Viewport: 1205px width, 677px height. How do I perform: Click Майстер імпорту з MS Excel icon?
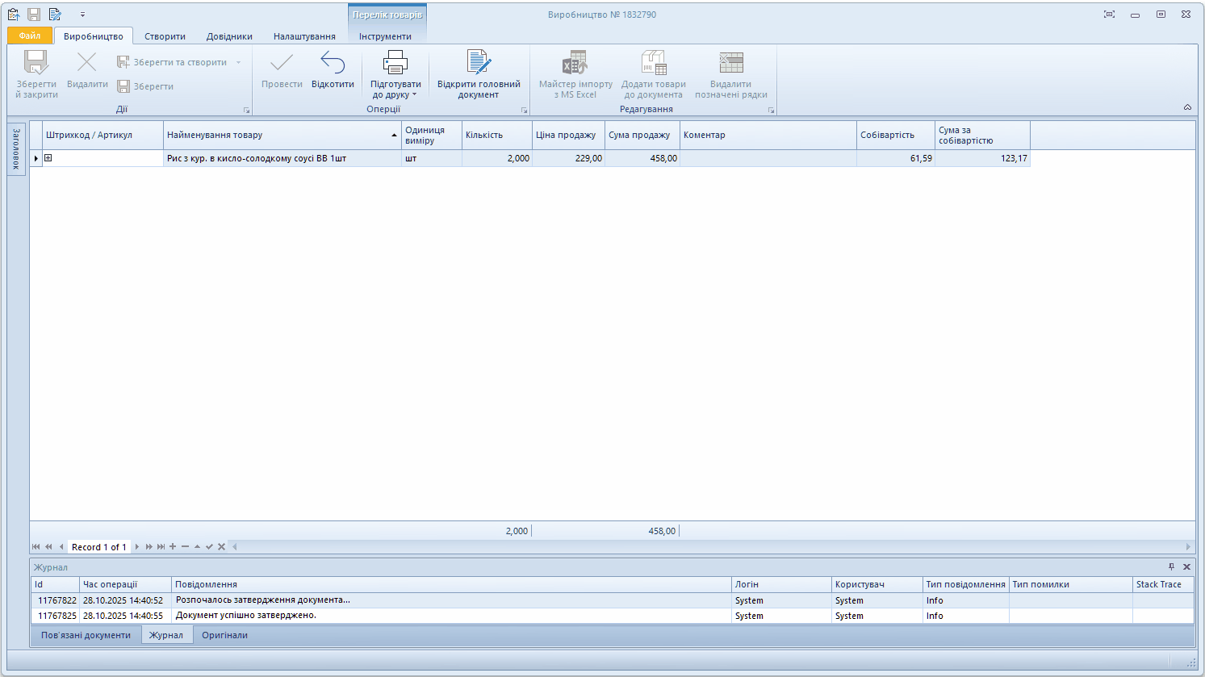click(x=575, y=64)
